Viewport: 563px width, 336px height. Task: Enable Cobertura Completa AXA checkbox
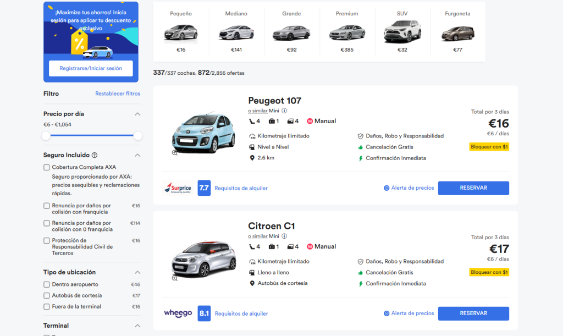coord(47,167)
